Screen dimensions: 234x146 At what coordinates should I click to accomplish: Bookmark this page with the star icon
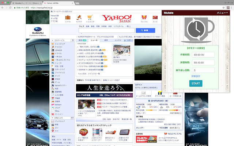(223, 8)
